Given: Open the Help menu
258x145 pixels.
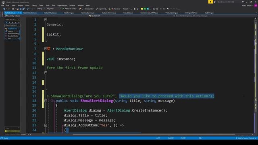Looking at the screenshot, I should click(88, 5).
